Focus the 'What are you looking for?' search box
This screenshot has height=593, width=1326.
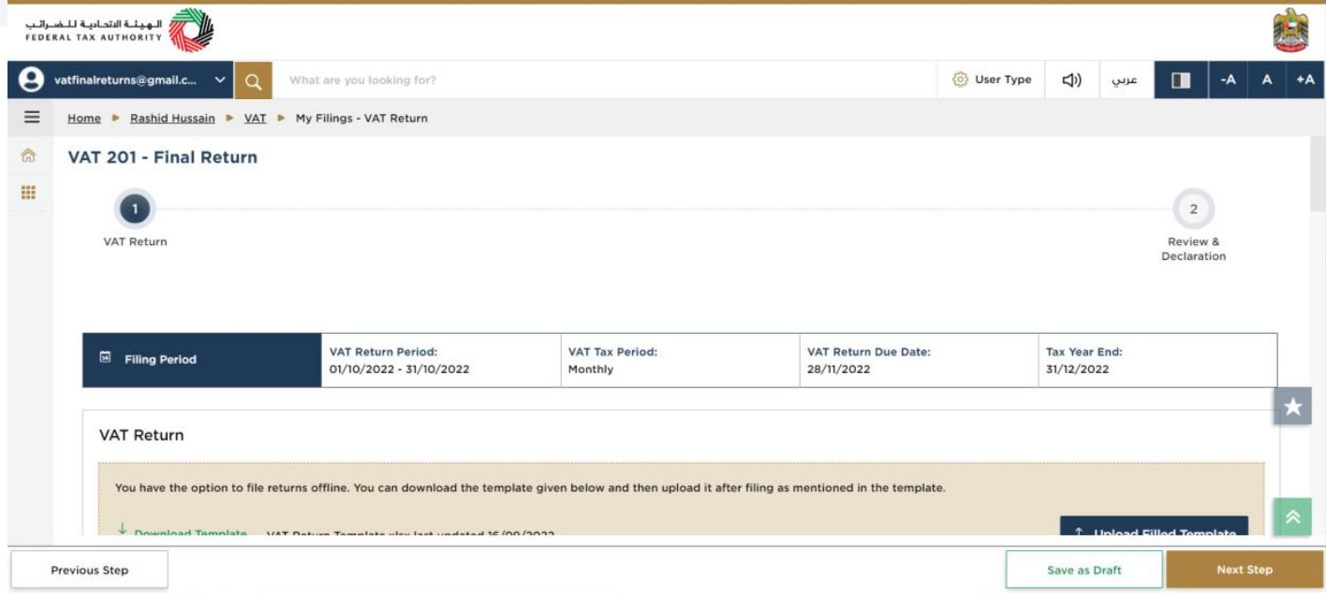pos(604,80)
